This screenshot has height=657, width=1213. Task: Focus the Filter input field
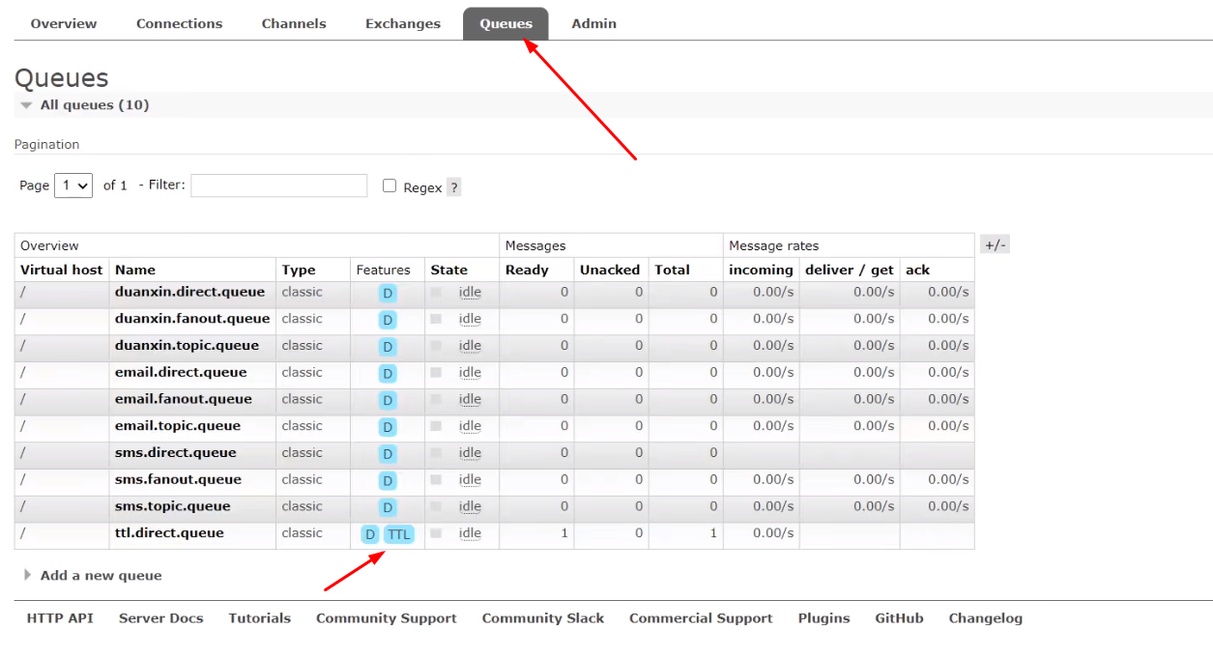coord(279,185)
